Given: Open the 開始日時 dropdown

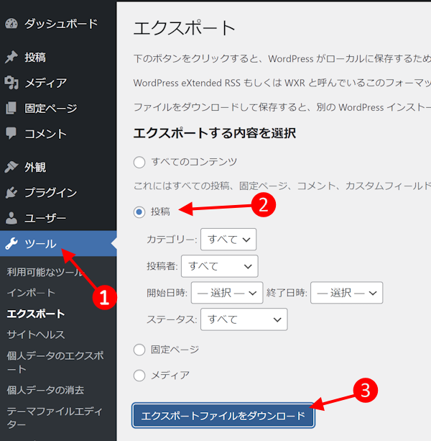Looking at the screenshot, I should (x=227, y=293).
